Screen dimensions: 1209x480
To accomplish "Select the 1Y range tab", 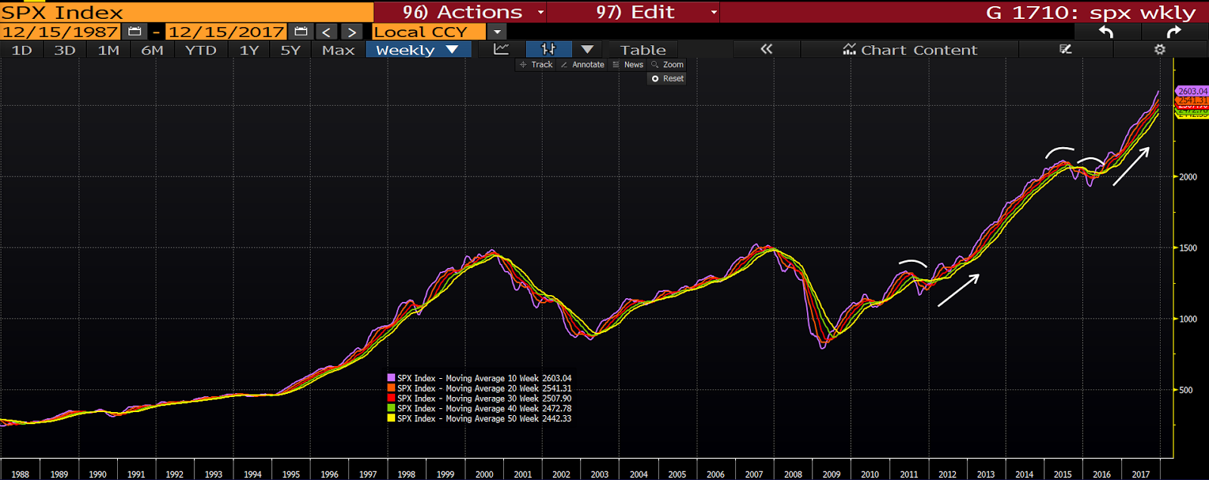I will pos(249,50).
